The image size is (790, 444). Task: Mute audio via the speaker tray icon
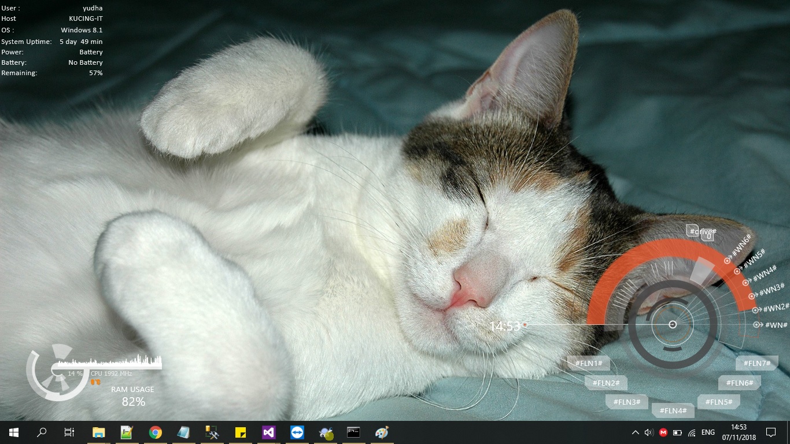[x=648, y=432]
